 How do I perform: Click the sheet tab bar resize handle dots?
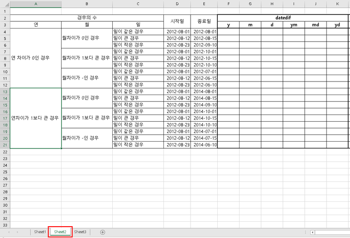305,232
